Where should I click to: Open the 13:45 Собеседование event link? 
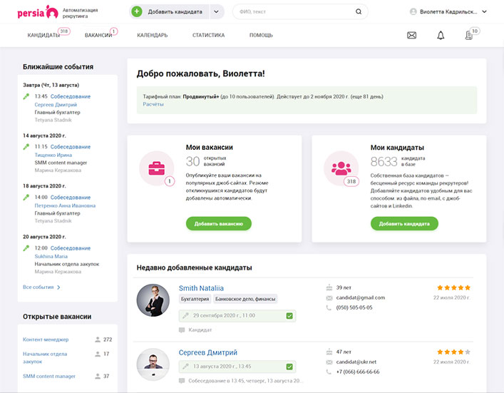pyautogui.click(x=71, y=96)
